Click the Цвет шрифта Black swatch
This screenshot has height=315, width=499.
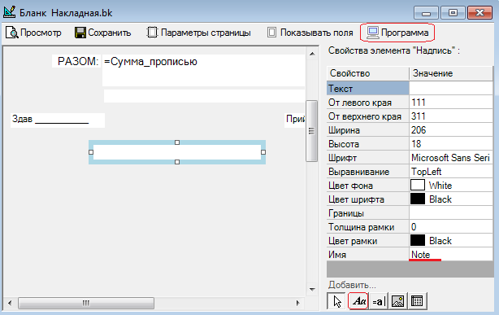[x=418, y=199]
